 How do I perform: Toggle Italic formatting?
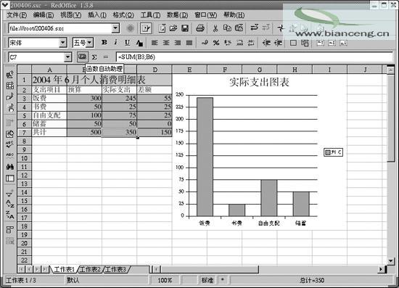(115, 43)
